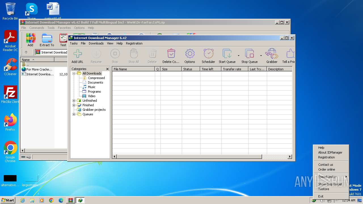
Task: Click the Stop Queue icon
Action: click(249, 54)
